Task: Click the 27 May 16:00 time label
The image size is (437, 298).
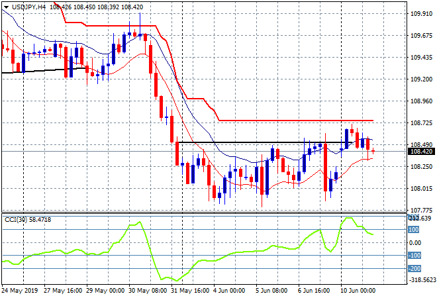Action: [63, 291]
